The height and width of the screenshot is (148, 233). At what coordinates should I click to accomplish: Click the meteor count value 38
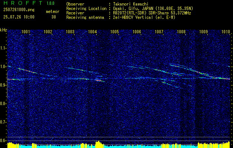[x=54, y=17]
